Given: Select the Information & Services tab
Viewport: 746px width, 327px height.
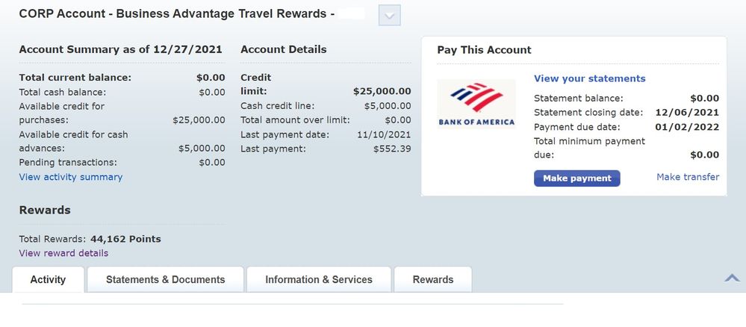Looking at the screenshot, I should pyautogui.click(x=319, y=280).
